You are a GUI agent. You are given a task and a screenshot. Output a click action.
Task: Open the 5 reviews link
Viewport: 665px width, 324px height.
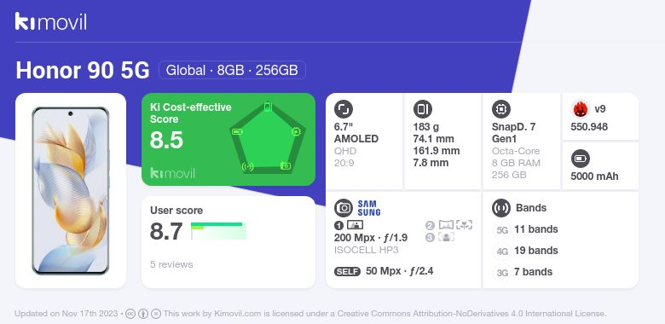(171, 264)
